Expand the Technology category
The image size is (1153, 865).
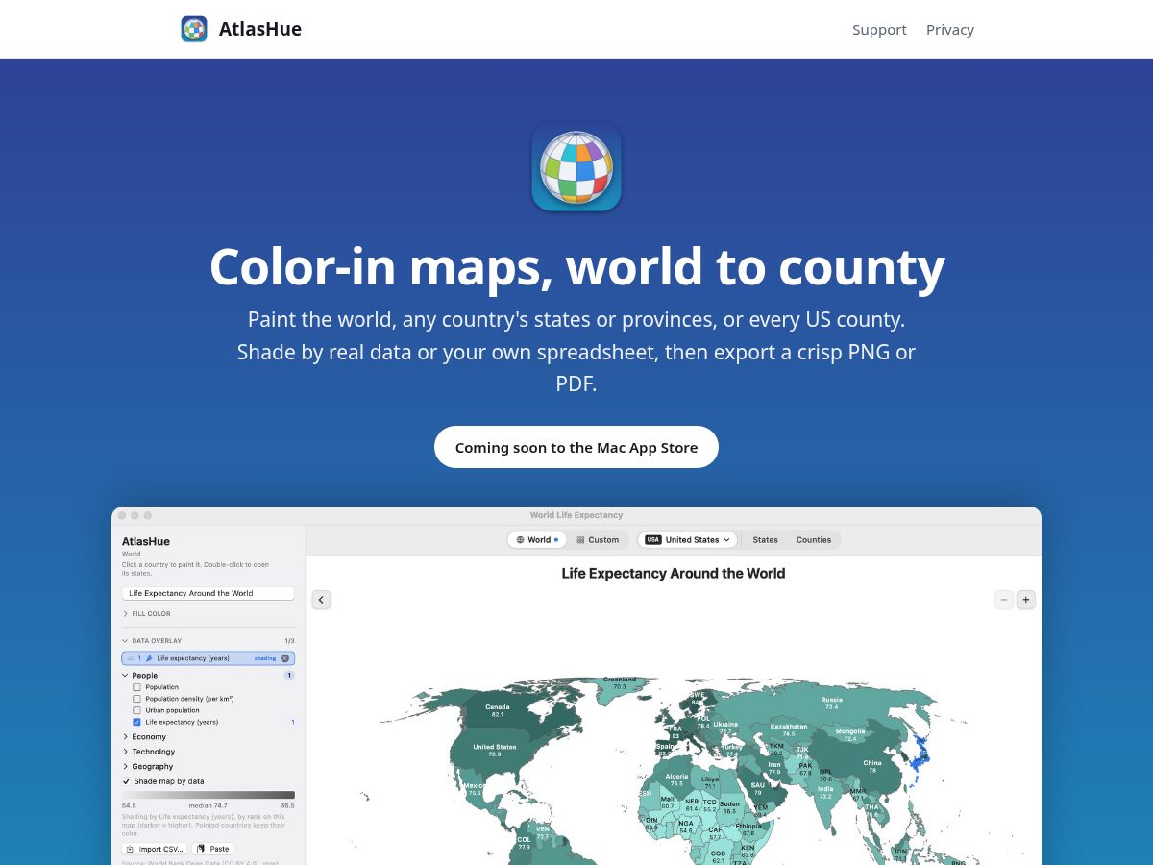point(125,752)
